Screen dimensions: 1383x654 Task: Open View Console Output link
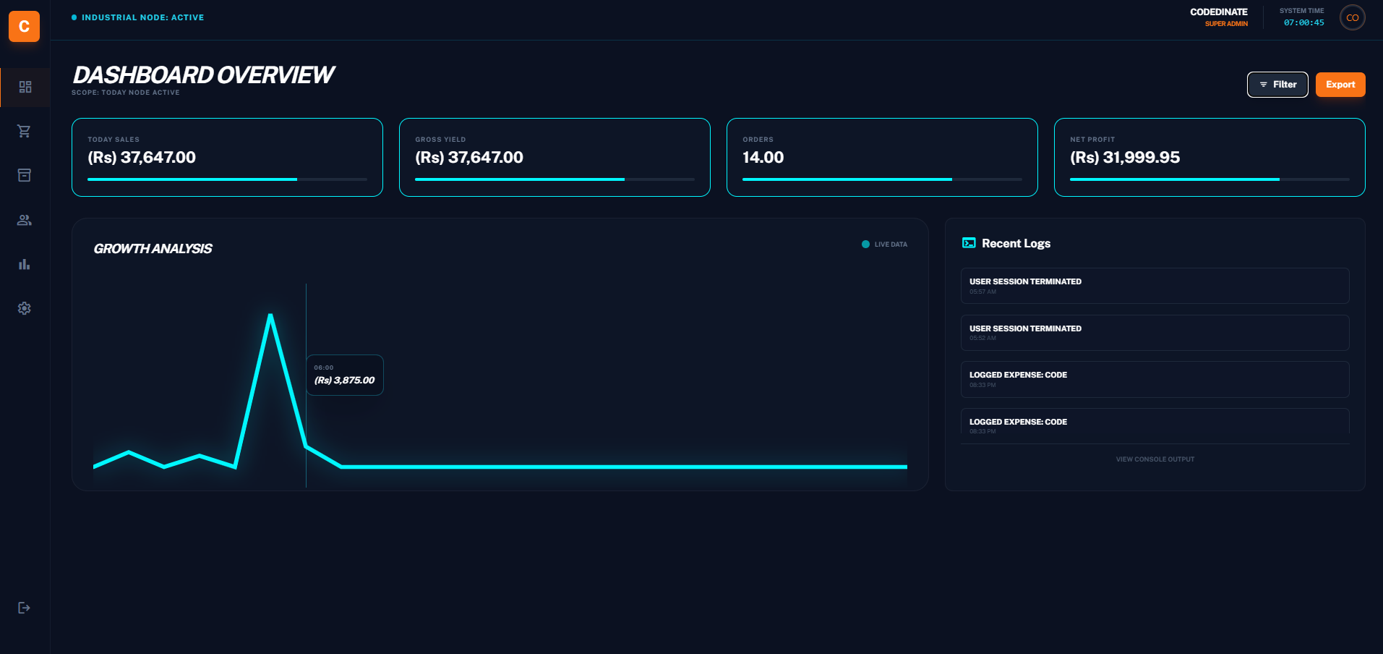click(1155, 459)
